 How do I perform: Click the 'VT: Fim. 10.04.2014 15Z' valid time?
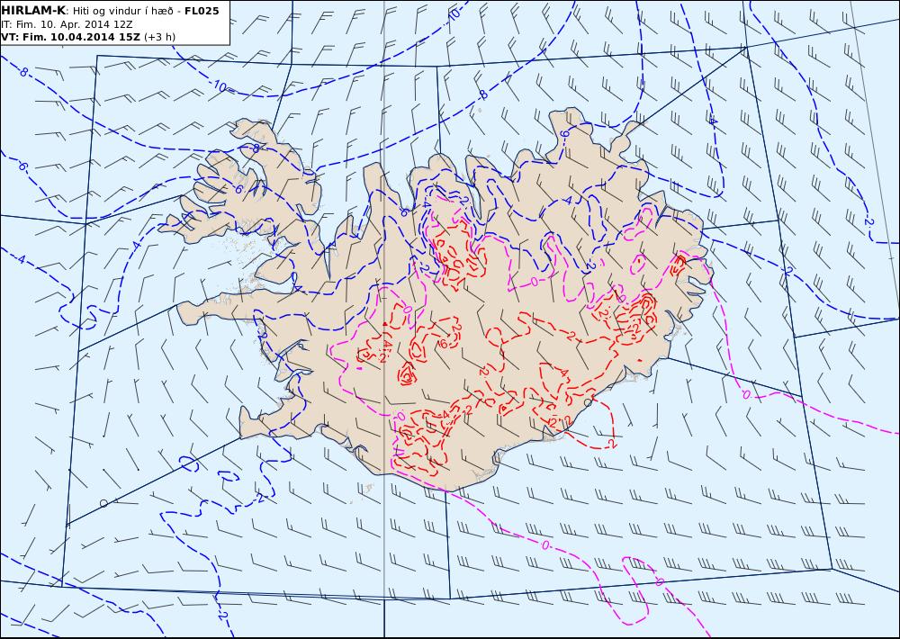coord(70,37)
